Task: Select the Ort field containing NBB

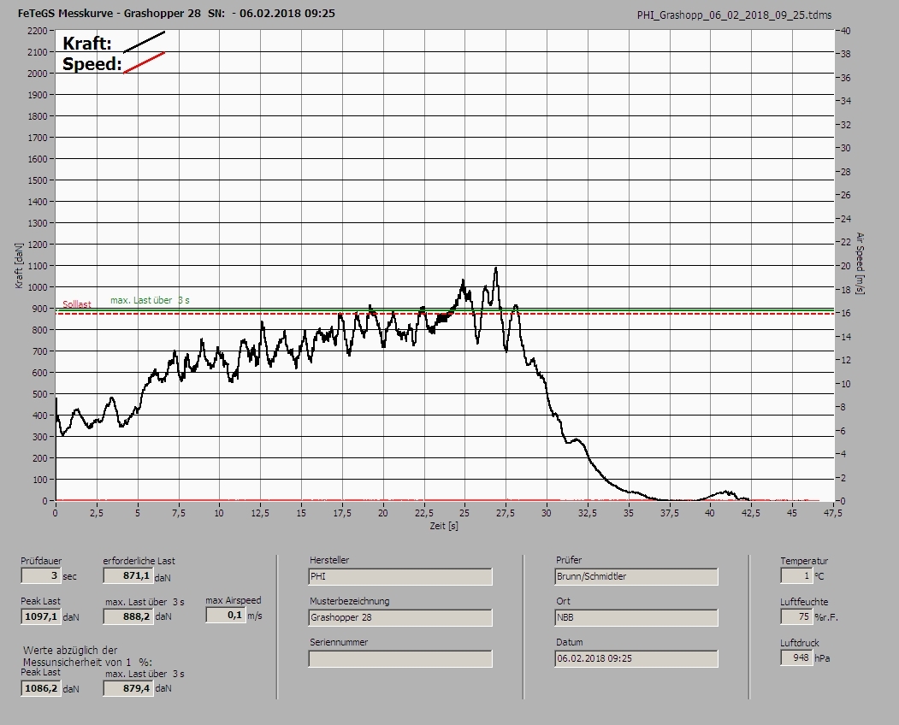Action: (636, 618)
